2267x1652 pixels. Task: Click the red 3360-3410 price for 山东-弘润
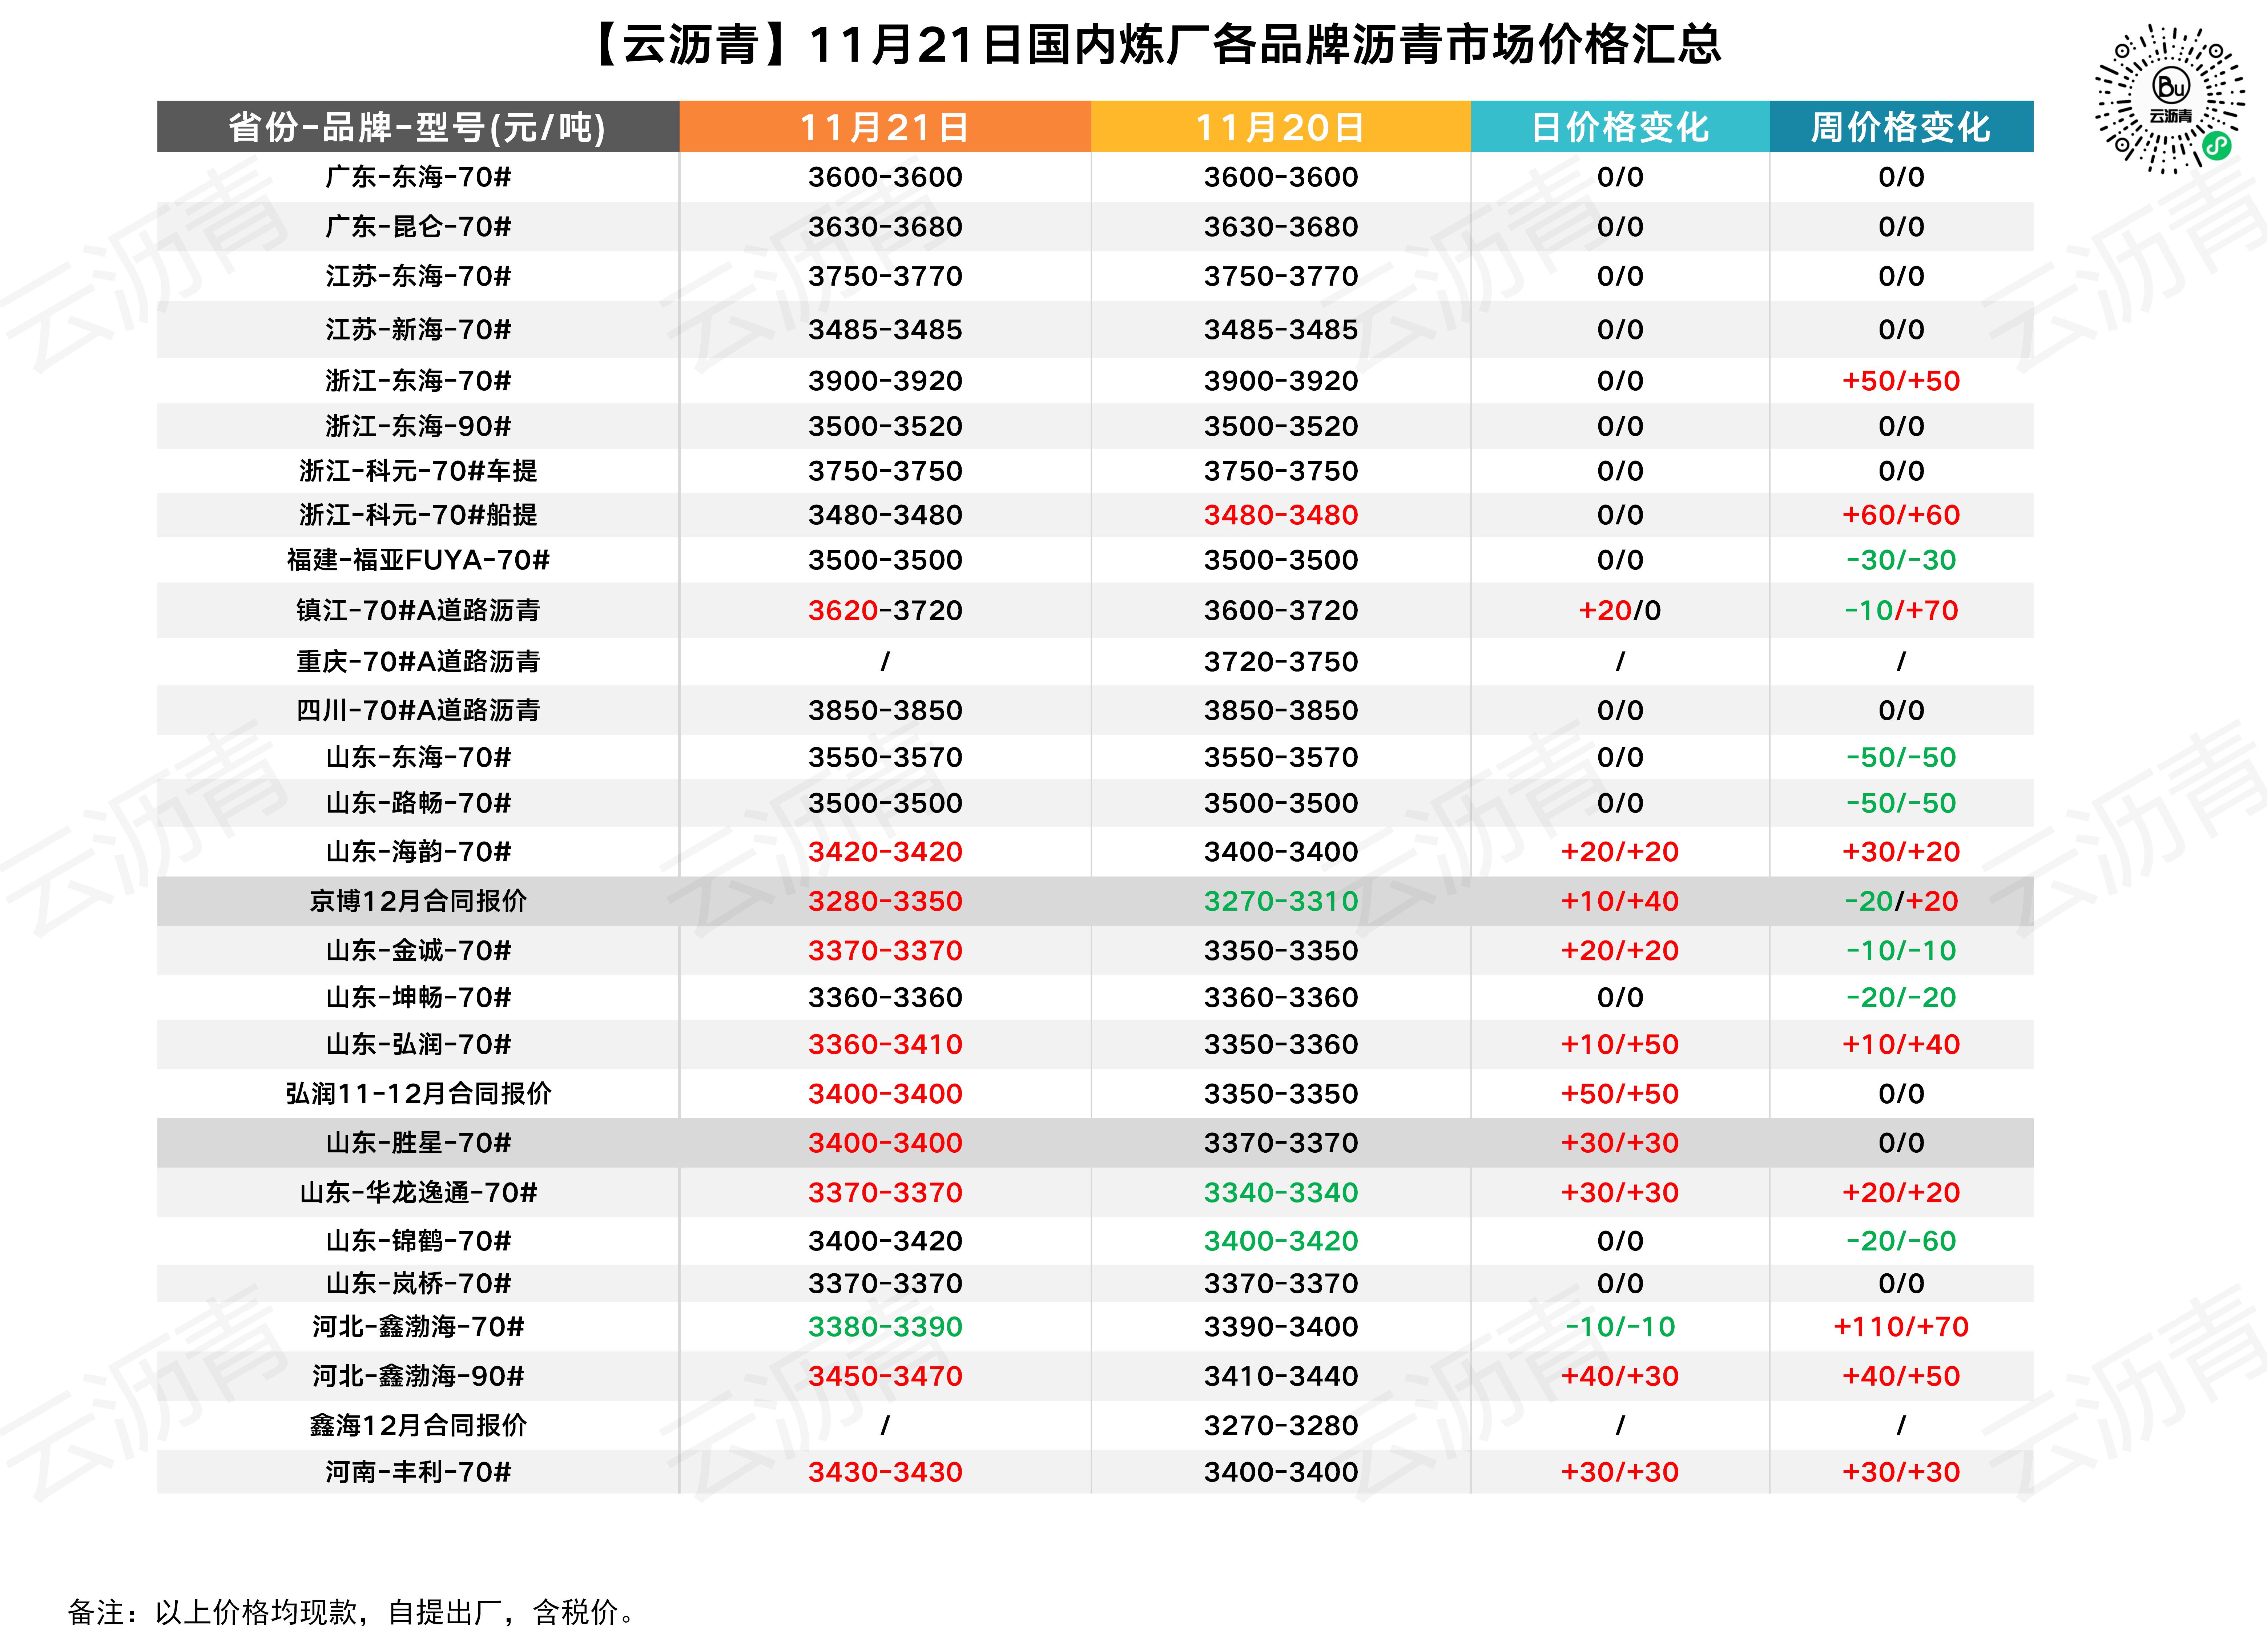(885, 1044)
